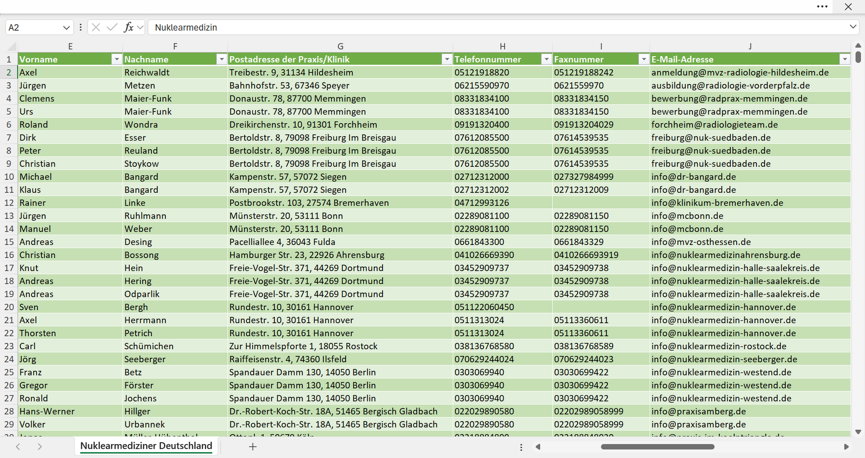Select column F header

tap(175, 47)
